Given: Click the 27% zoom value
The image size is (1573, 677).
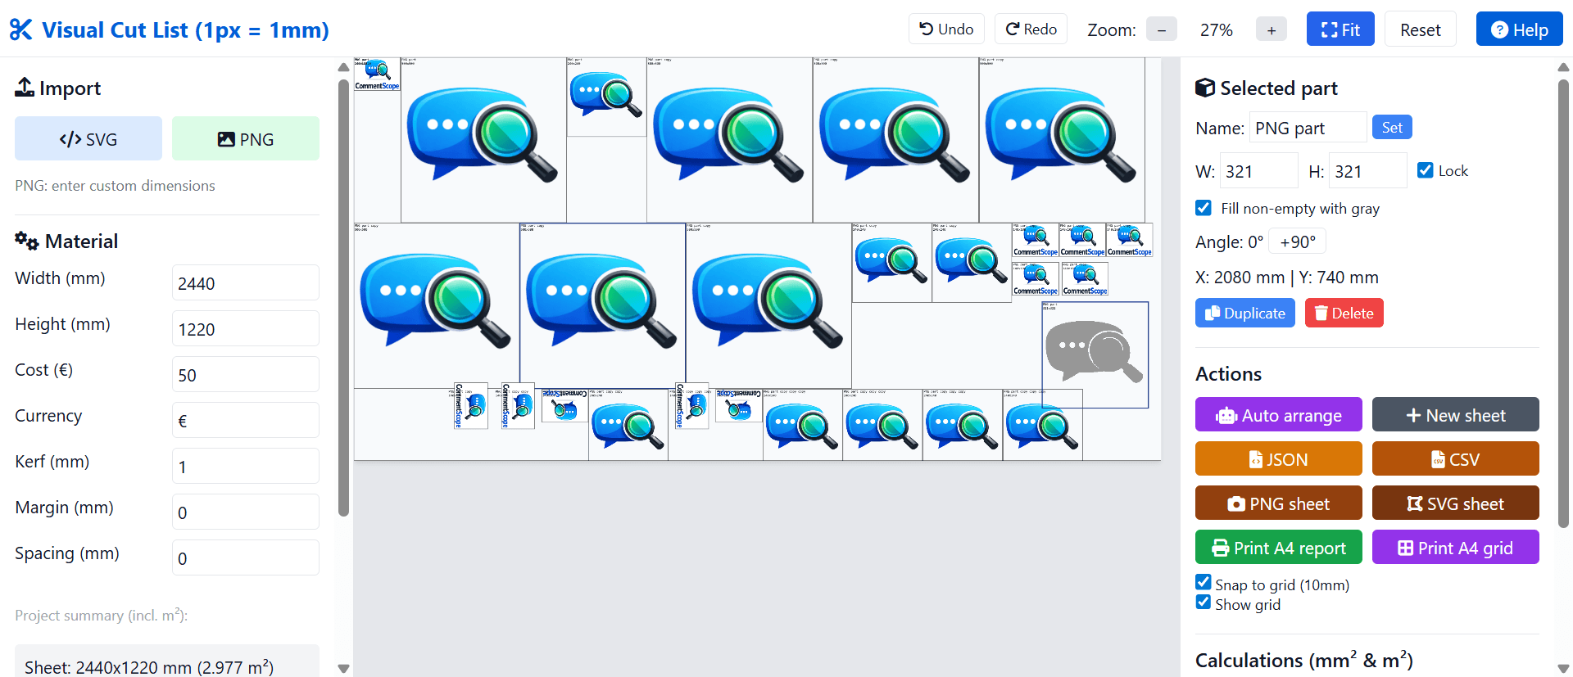Looking at the screenshot, I should pos(1216,30).
